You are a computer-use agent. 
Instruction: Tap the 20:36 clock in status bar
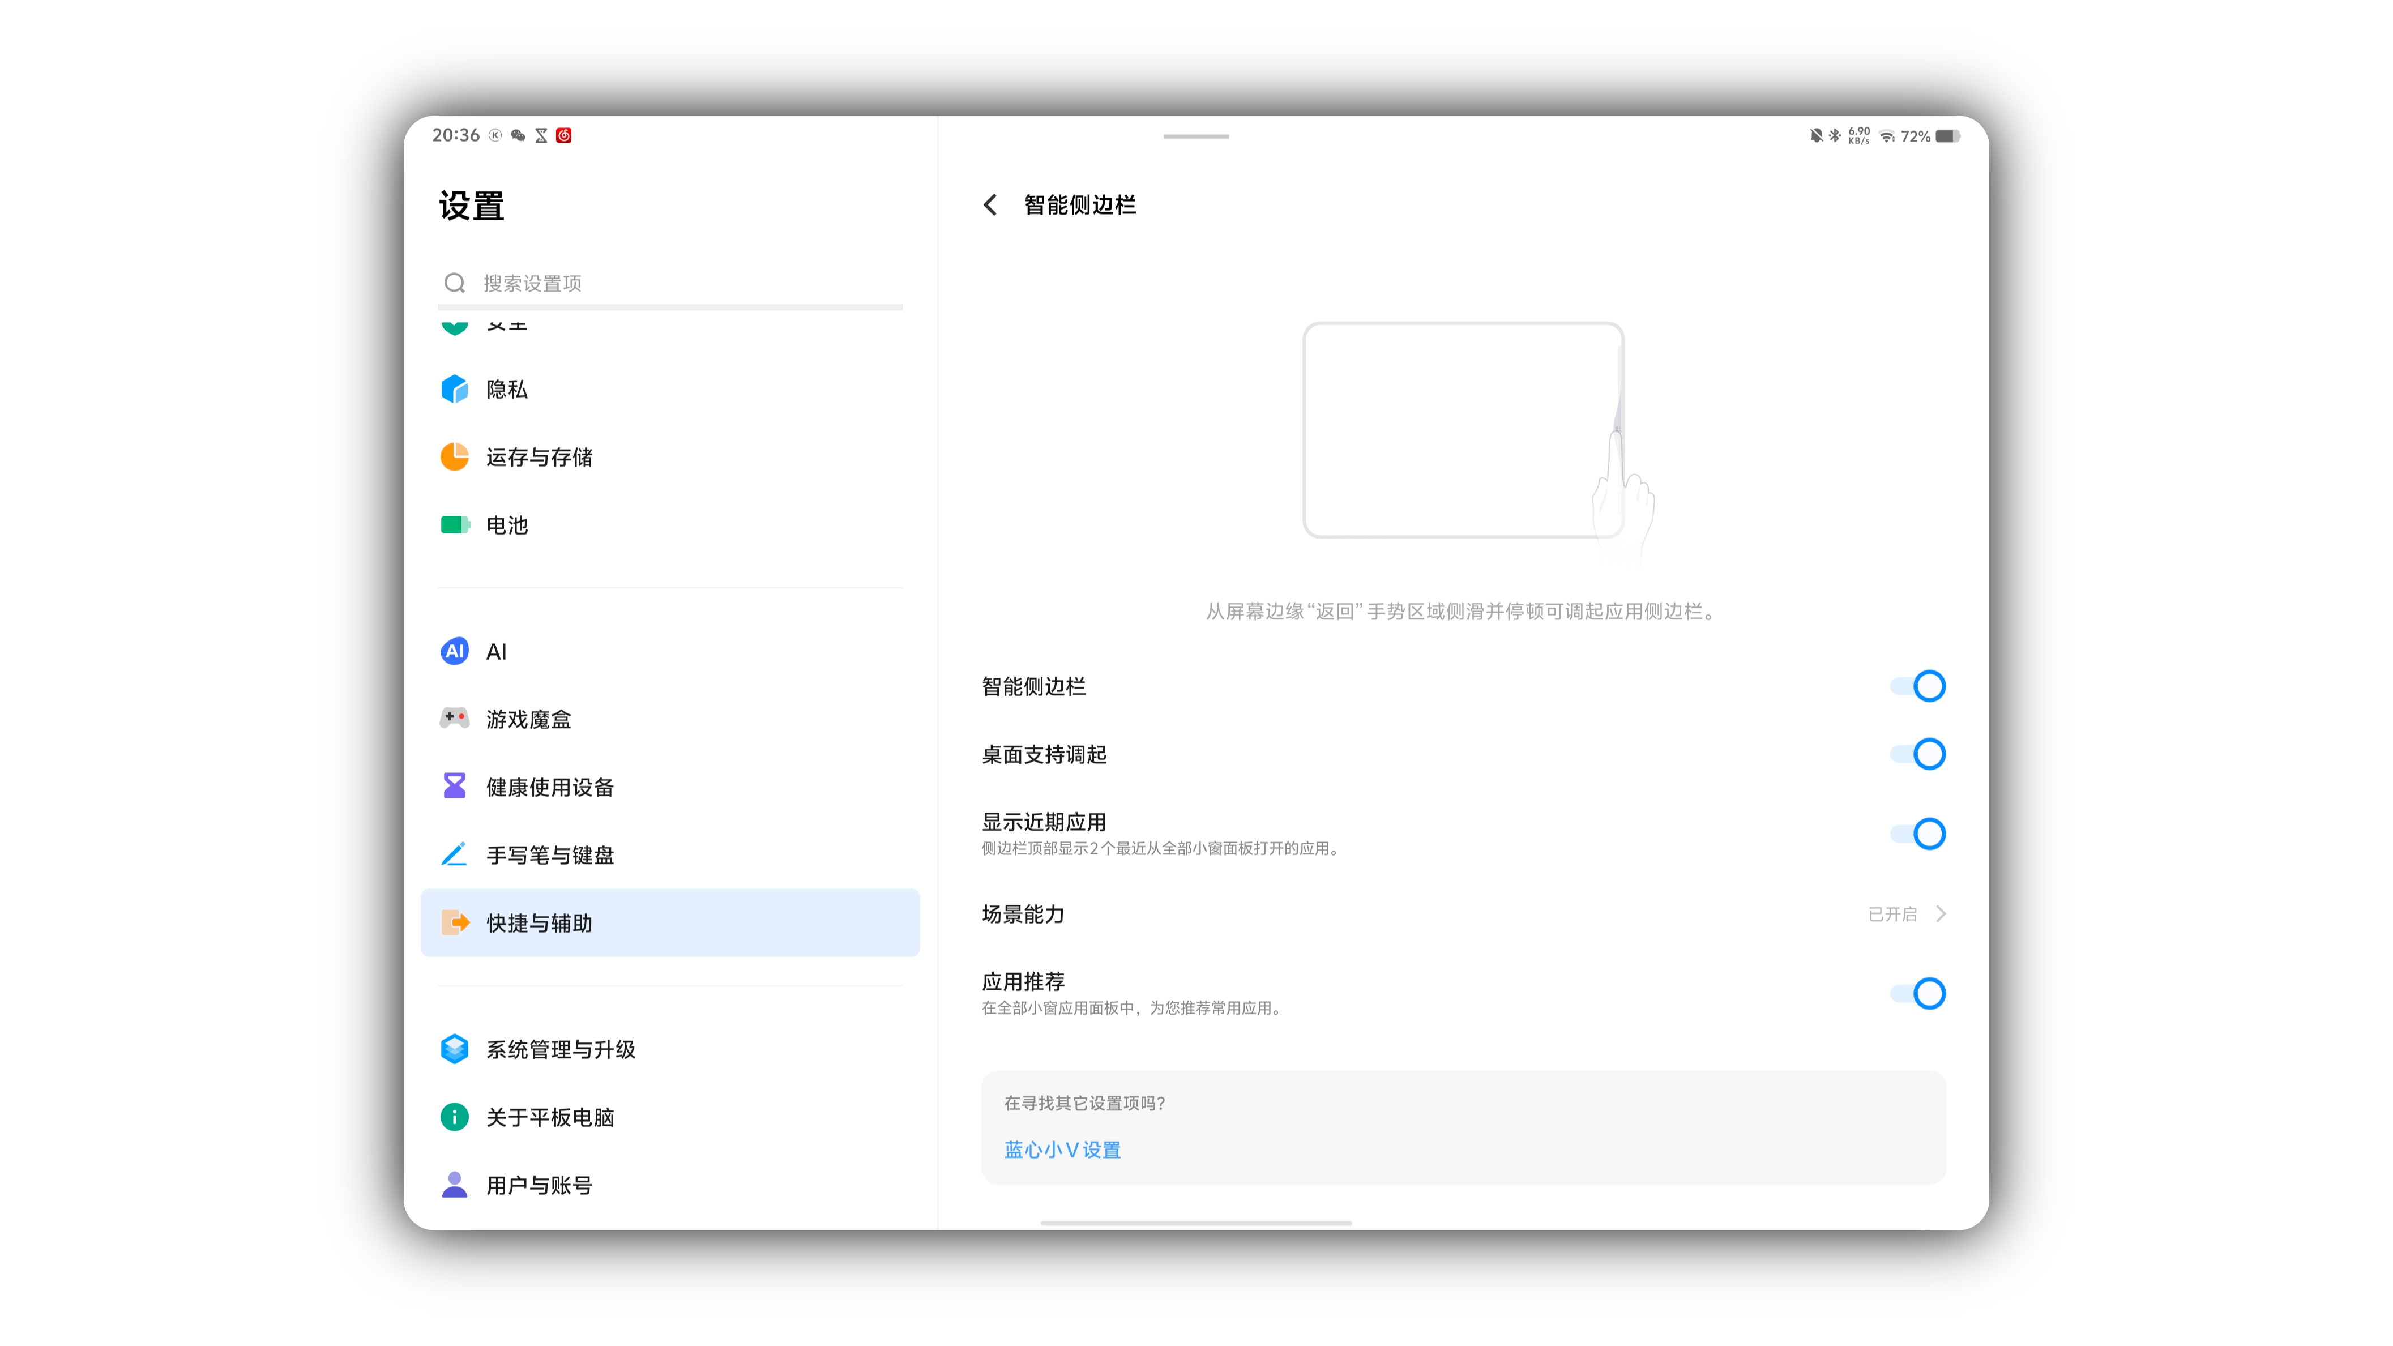coord(455,136)
